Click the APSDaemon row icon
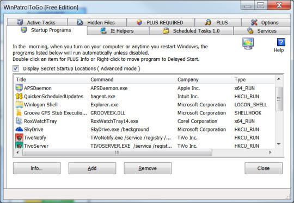 coord(19,88)
